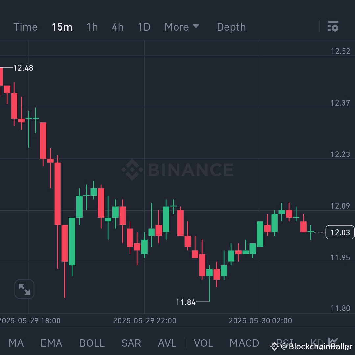The image size is (355, 355).
Task: Tap the fullscreen expand chart icon
Action: [x=24, y=289]
